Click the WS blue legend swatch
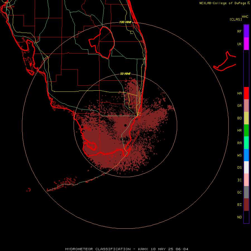The width and height of the screenshot is (251, 251). tap(246, 155)
